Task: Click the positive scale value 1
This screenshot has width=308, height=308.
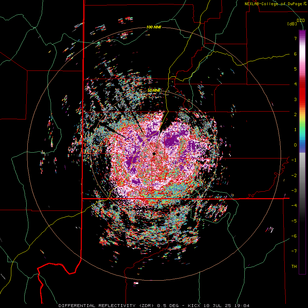Action: point(295,129)
